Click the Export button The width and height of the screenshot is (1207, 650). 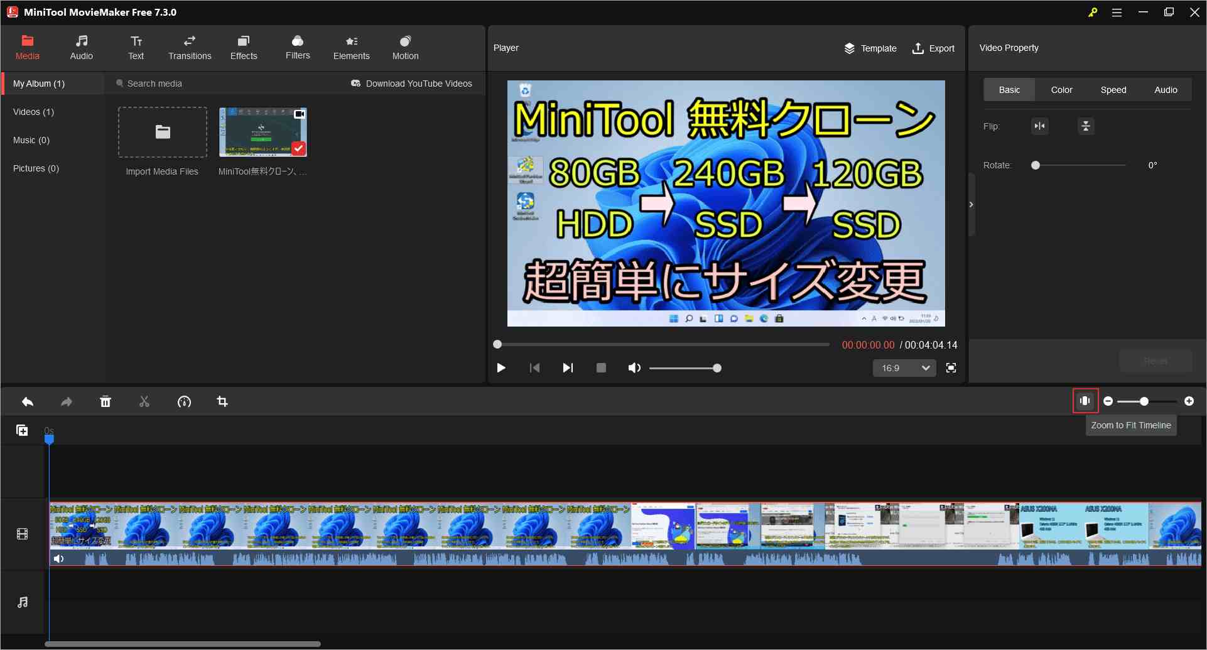[x=933, y=48]
